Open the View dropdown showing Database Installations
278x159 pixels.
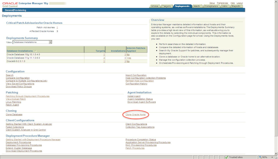[32, 42]
